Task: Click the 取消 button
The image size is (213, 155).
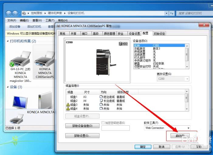Action: coord(162,147)
